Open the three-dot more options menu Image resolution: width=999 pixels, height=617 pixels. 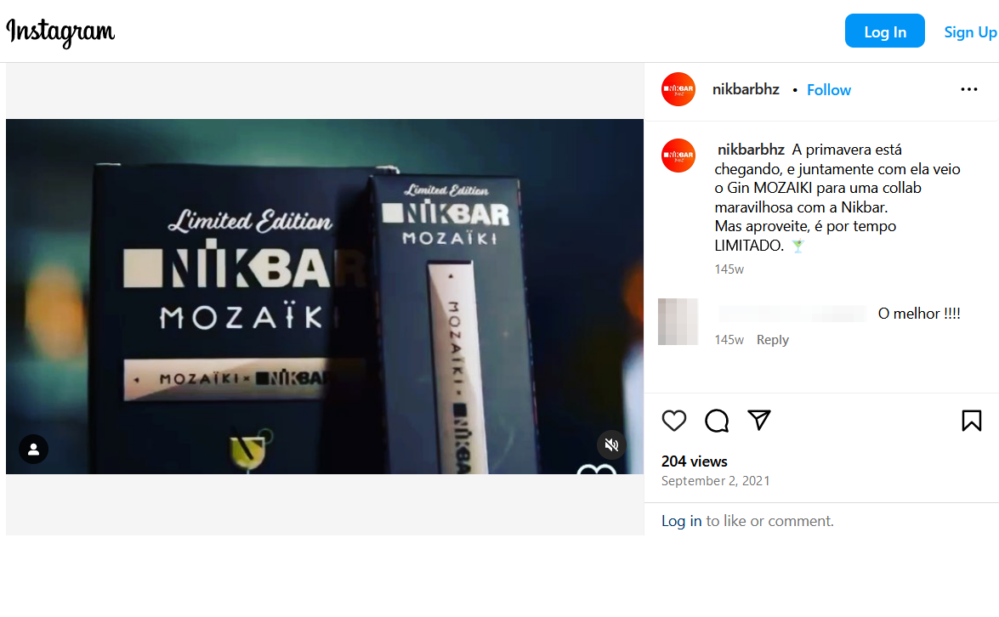(969, 89)
